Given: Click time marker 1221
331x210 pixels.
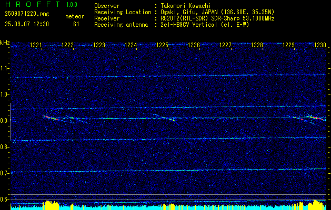Looking at the screenshot, I should 36,45.
